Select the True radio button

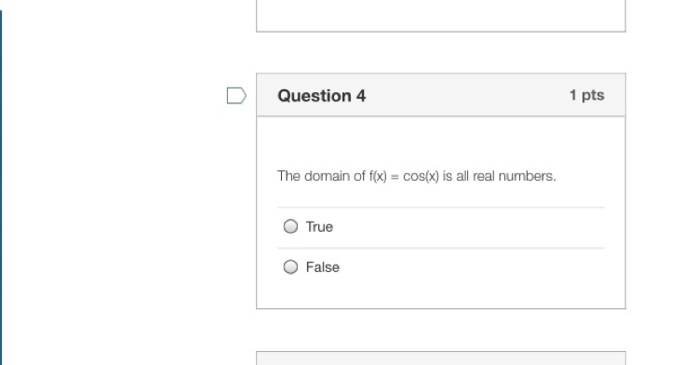(290, 226)
